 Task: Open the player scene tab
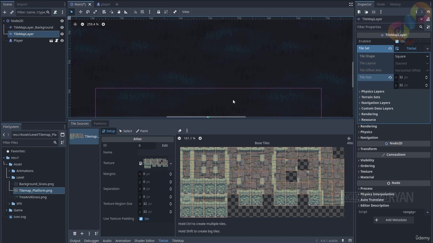(x=104, y=4)
